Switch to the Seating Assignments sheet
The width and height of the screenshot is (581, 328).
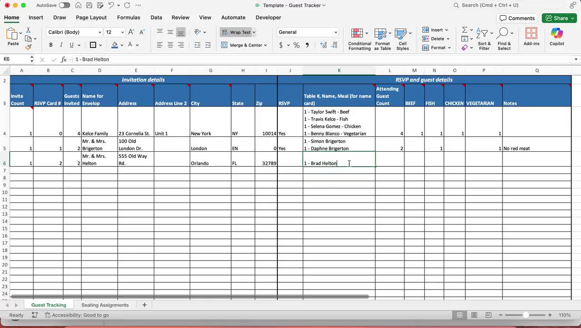(x=105, y=305)
